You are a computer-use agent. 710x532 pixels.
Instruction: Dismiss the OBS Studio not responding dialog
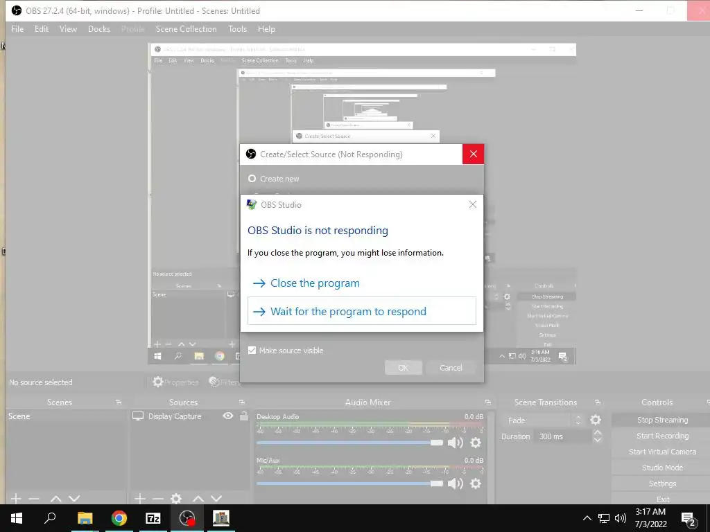click(473, 204)
